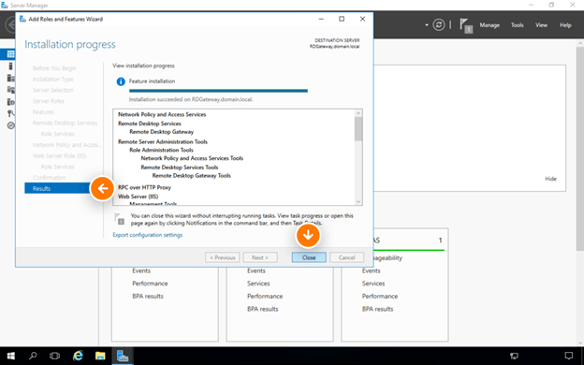This screenshot has width=584, height=365.
Task: Click Export configuration settings link
Action: [148, 235]
